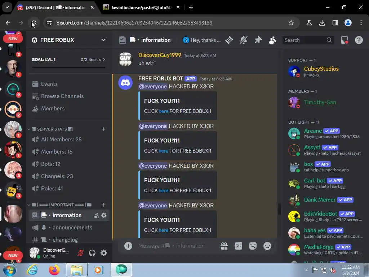Open Chrome downloads icon

pyautogui.click(x=322, y=23)
